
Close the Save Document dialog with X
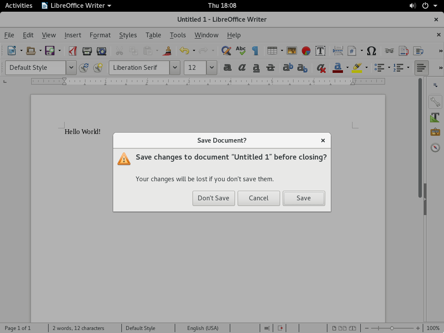[323, 140]
